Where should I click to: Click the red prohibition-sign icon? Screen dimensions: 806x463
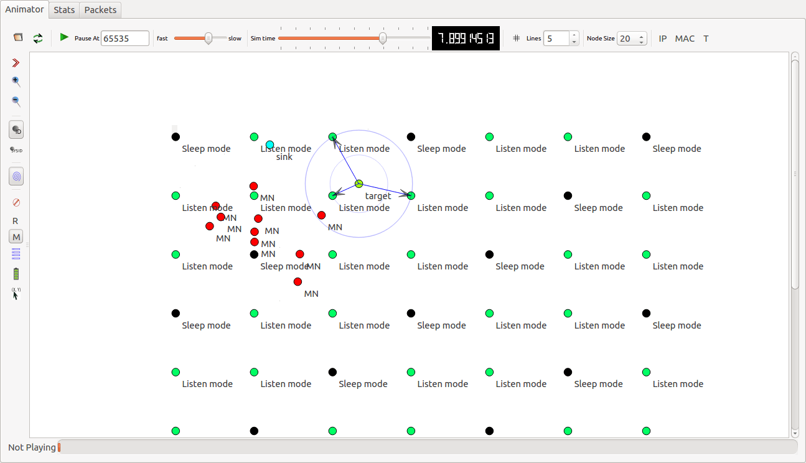[x=16, y=202]
